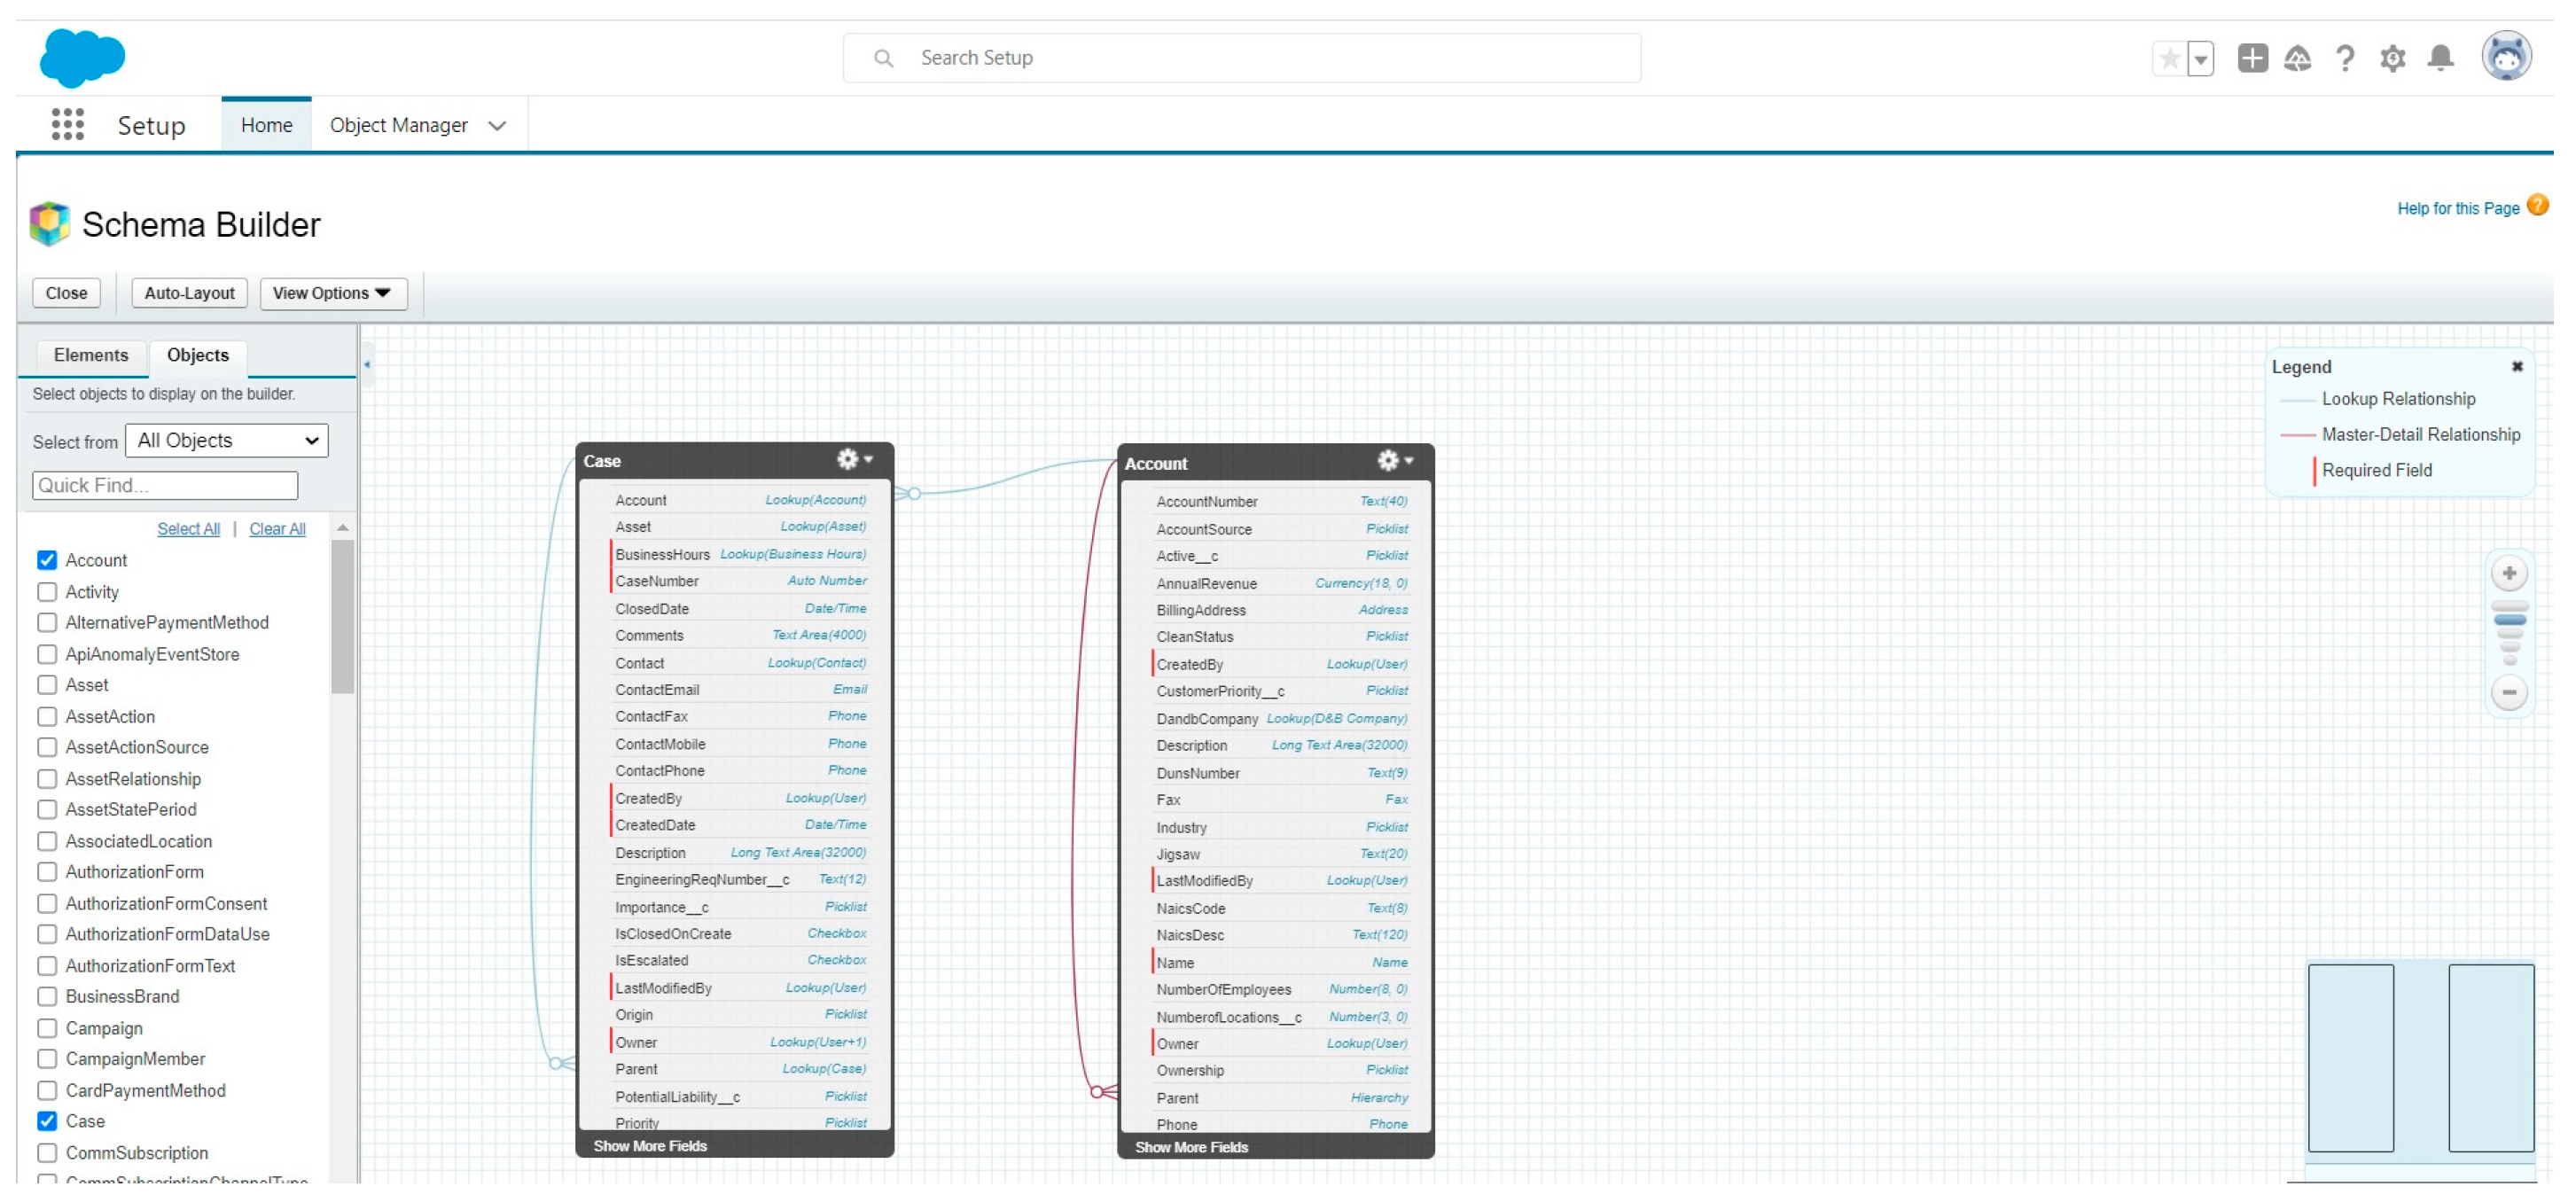
Task: Check the Campaign object checkbox
Action: [47, 1029]
